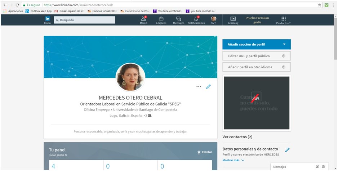Screen dimensions: 338x171
Task: Open the Productos grid menu
Action: [x=284, y=20]
